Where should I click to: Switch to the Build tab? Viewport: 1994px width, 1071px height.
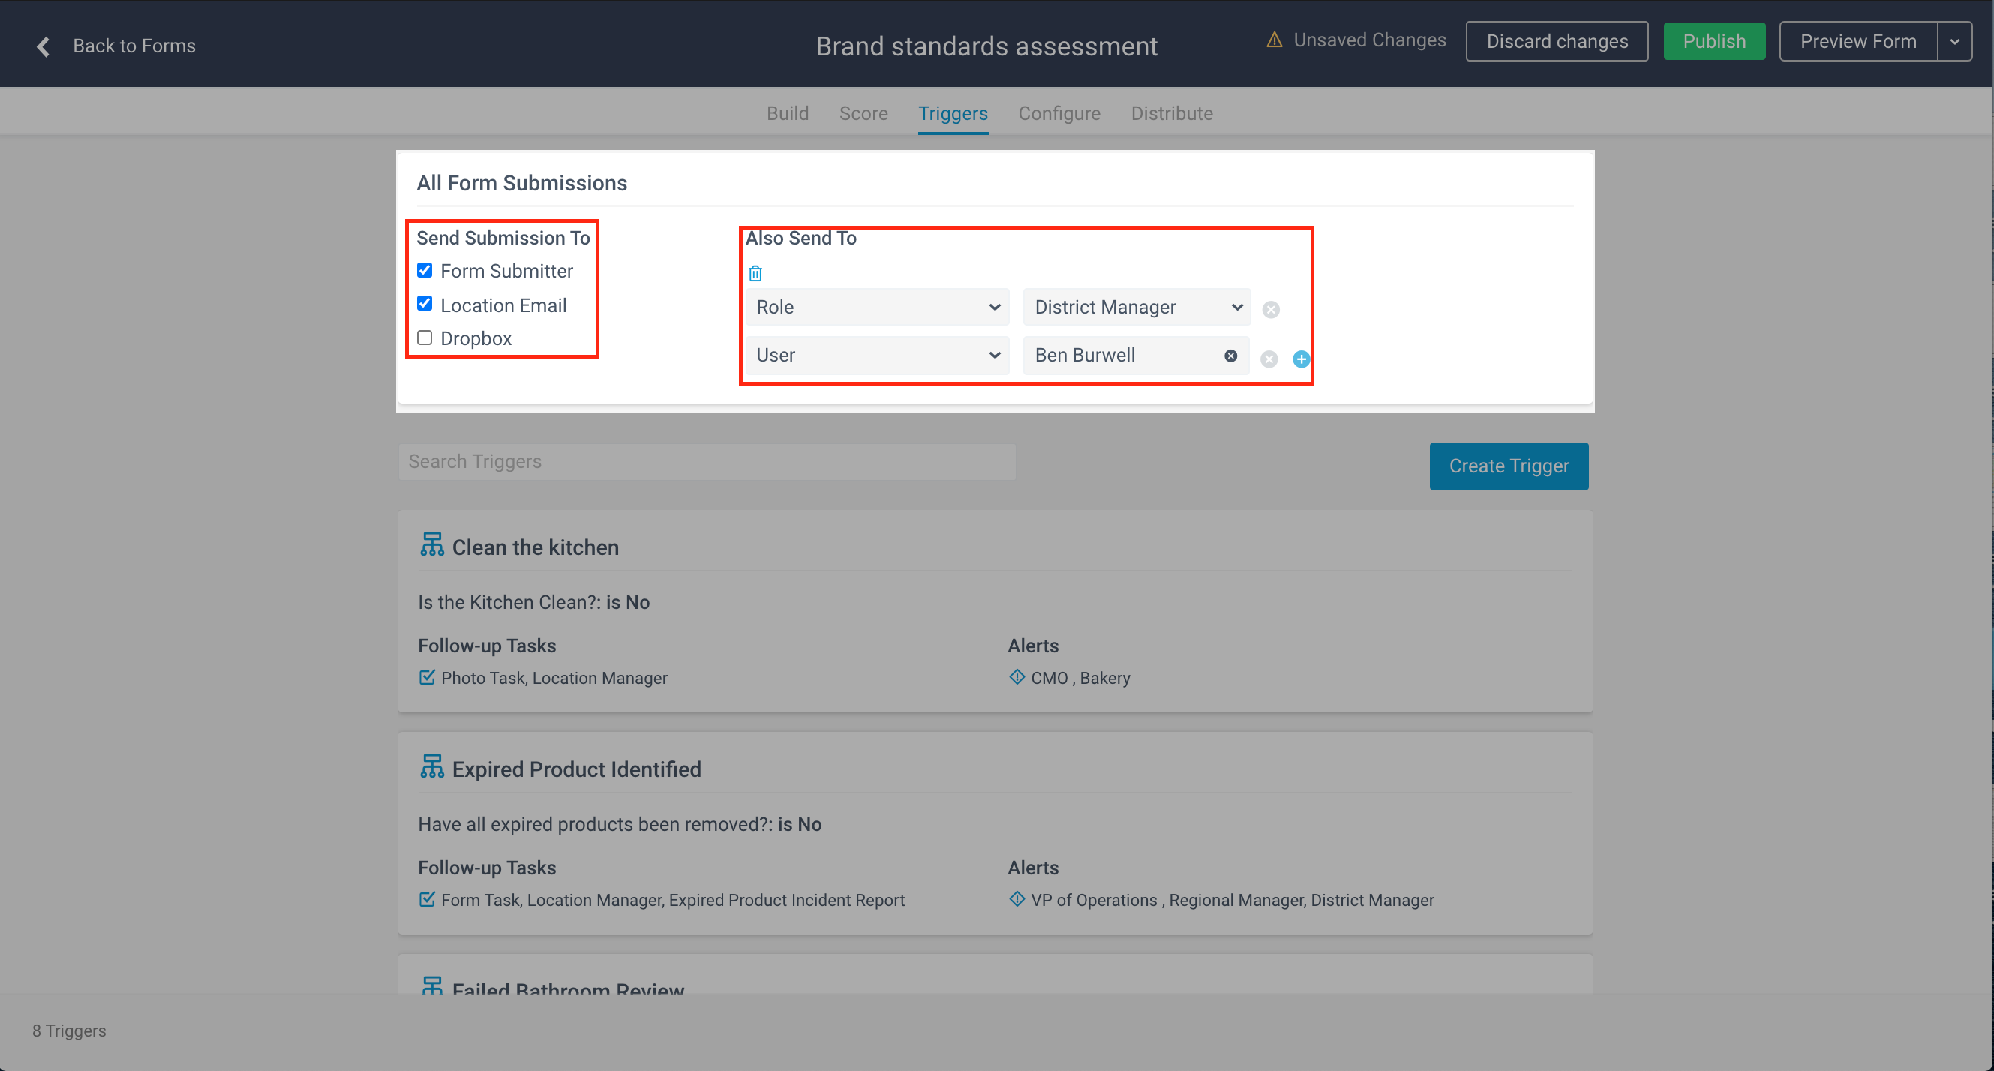tap(787, 114)
